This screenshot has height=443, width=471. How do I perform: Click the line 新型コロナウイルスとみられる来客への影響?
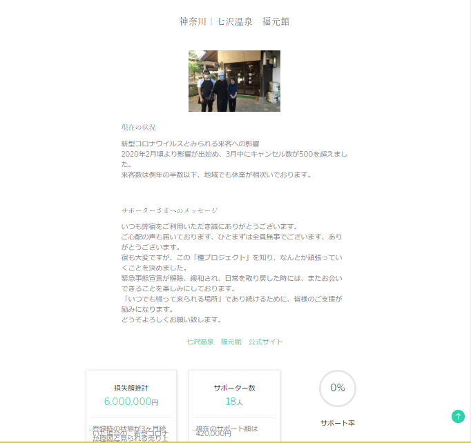[x=190, y=144]
